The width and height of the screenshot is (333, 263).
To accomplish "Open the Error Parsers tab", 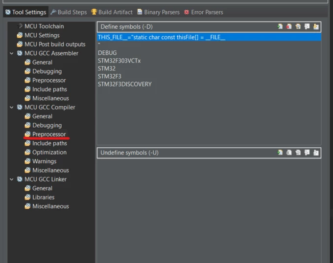I will pyautogui.click(x=203, y=12).
